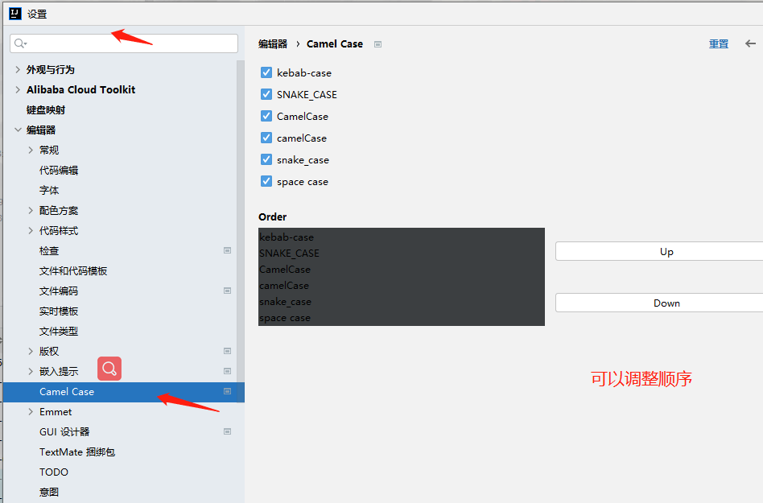Click the project-settings icon on GUI 设计器 row

(x=227, y=432)
